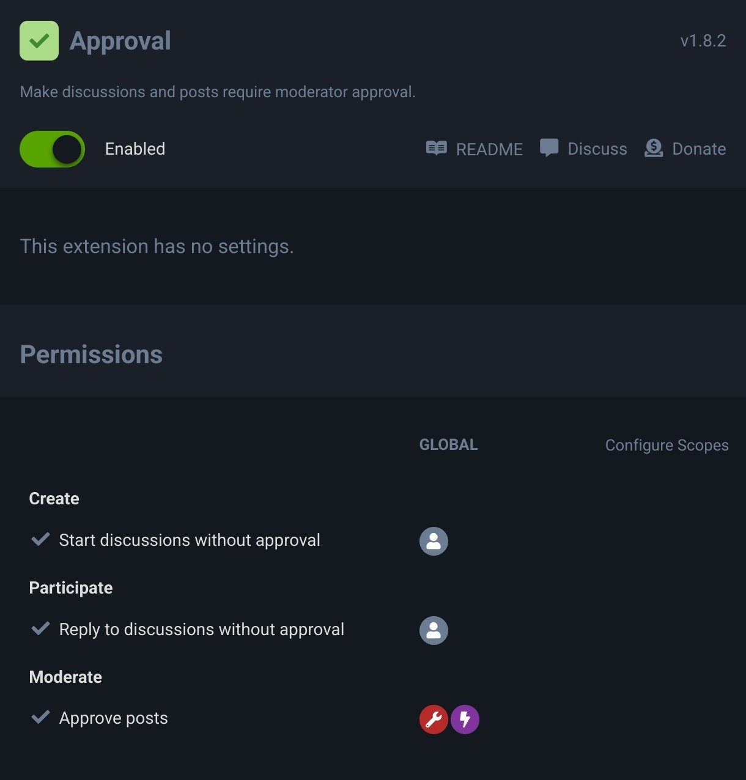Select the Start discussions without approval label
746x780 pixels.
(x=190, y=540)
